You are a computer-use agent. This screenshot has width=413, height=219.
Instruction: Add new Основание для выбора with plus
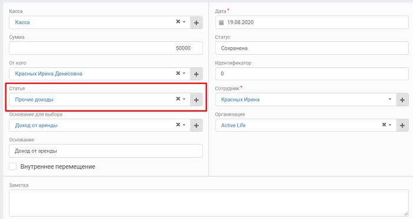click(x=196, y=126)
